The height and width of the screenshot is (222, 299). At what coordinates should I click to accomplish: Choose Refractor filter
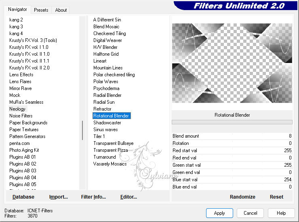pos(102,109)
